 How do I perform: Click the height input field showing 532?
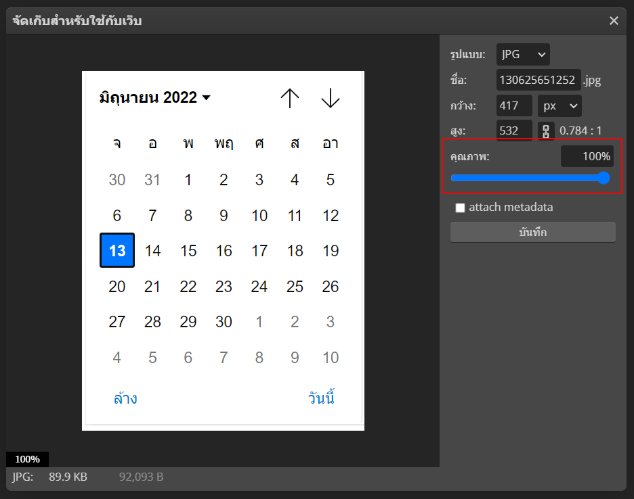tap(514, 130)
